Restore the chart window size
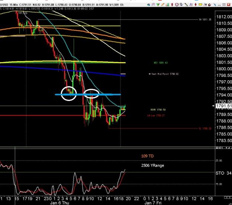The height and width of the screenshot is (205, 232). point(224,5)
